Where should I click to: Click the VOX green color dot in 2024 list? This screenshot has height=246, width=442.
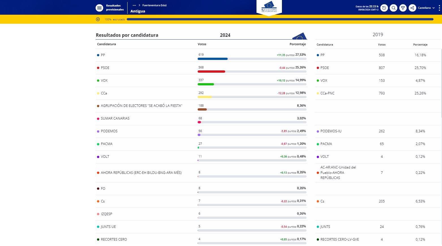point(98,81)
